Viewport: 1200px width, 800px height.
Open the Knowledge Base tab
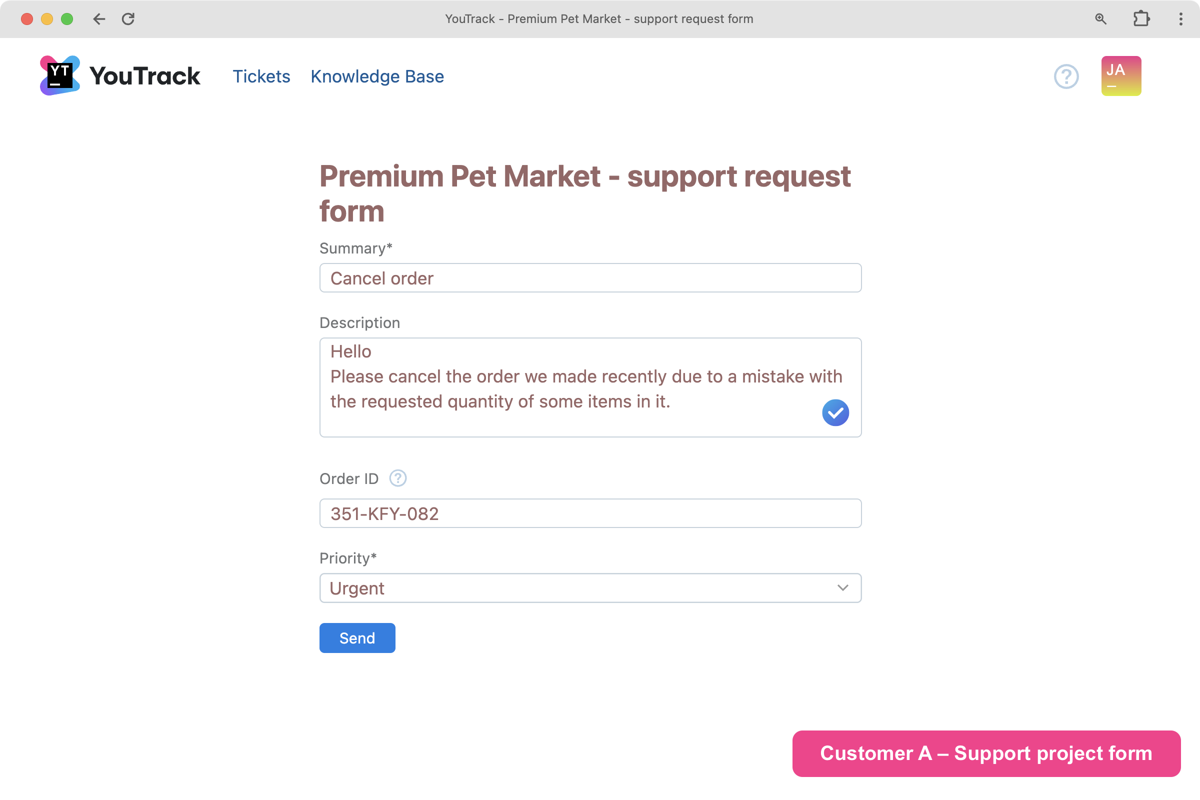pyautogui.click(x=377, y=76)
